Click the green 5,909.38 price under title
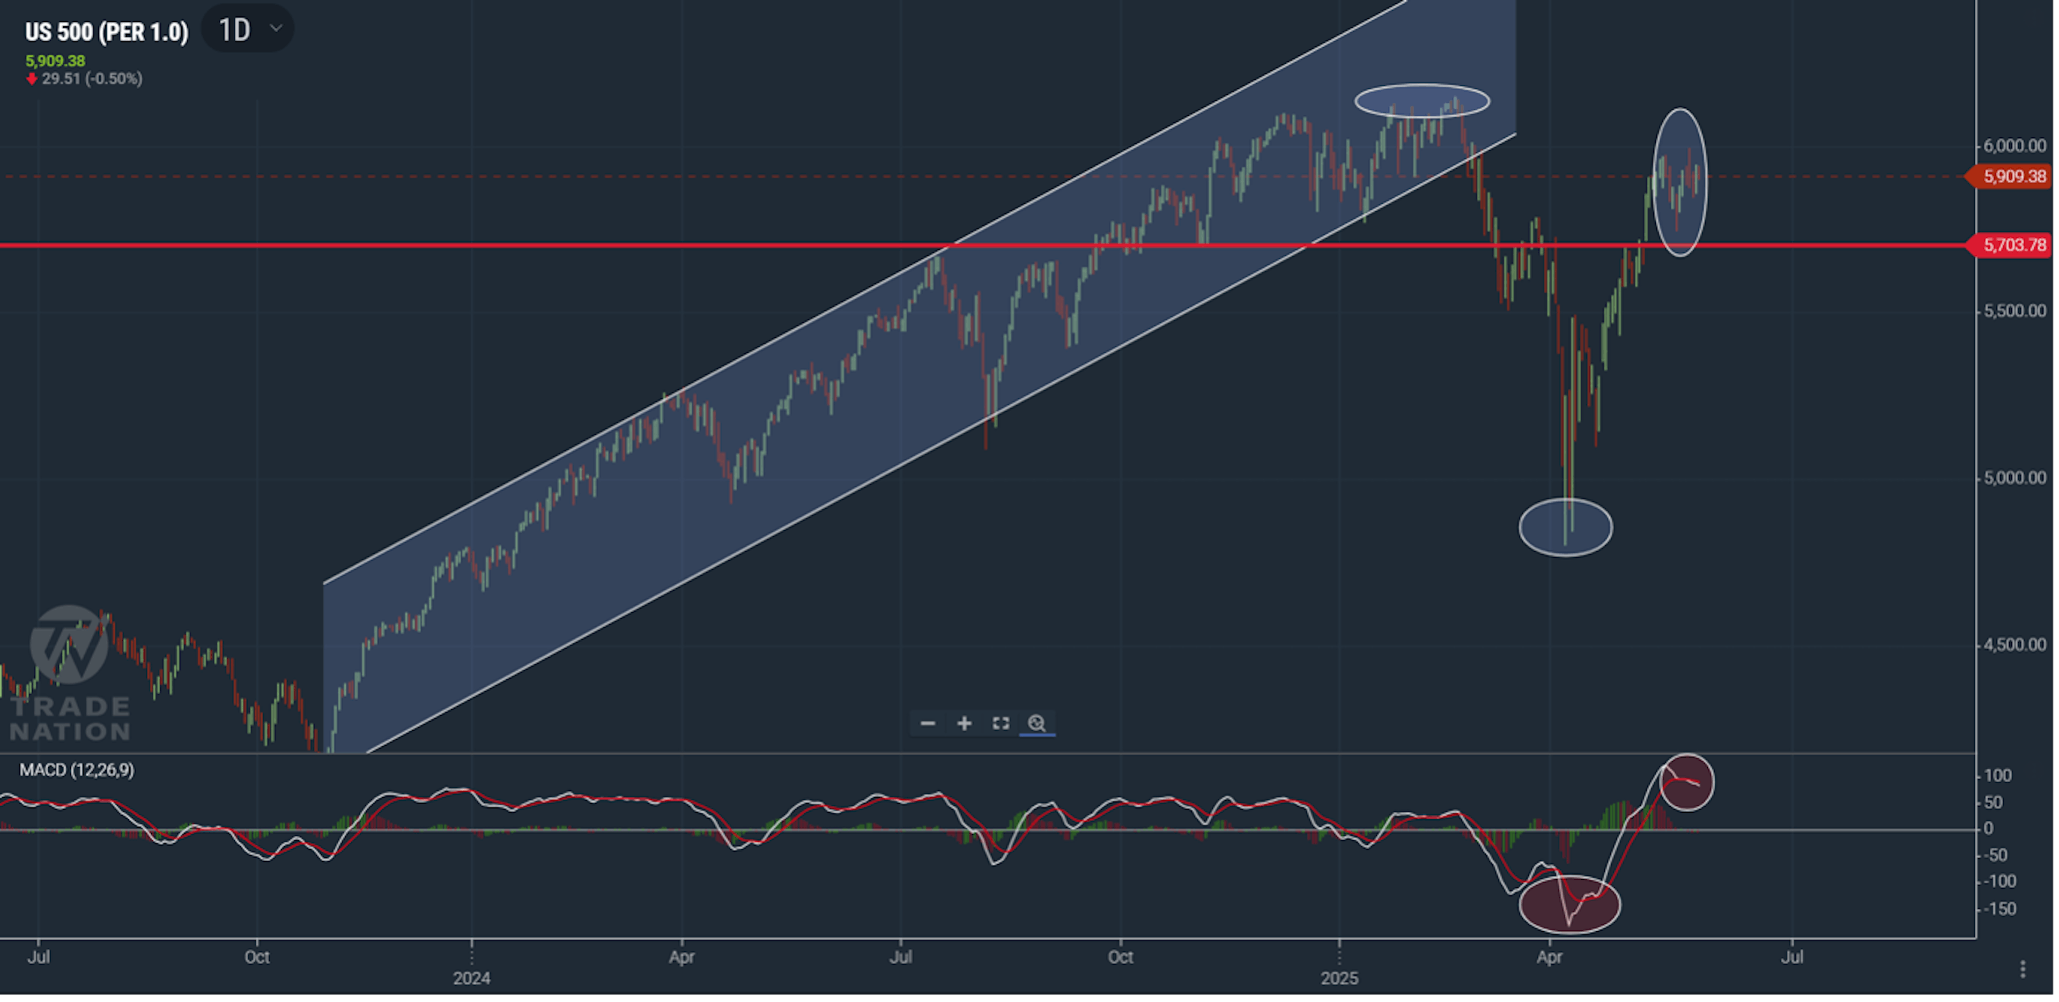This screenshot has width=2059, height=1002. tap(55, 62)
